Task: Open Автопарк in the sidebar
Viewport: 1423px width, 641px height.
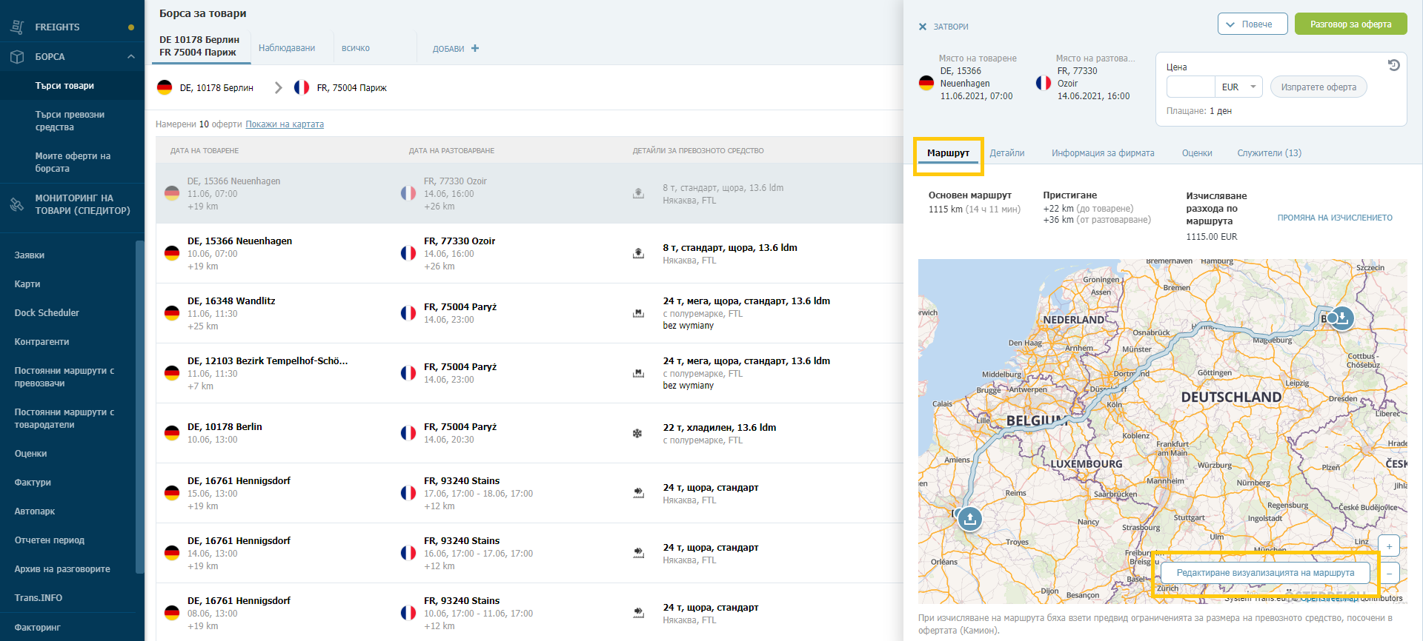Action: 35,511
